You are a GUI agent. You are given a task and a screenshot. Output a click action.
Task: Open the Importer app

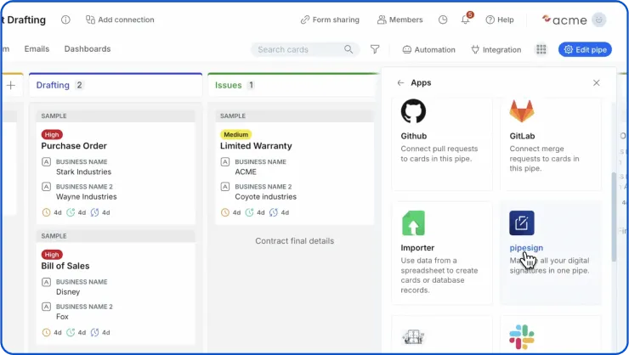point(442,253)
